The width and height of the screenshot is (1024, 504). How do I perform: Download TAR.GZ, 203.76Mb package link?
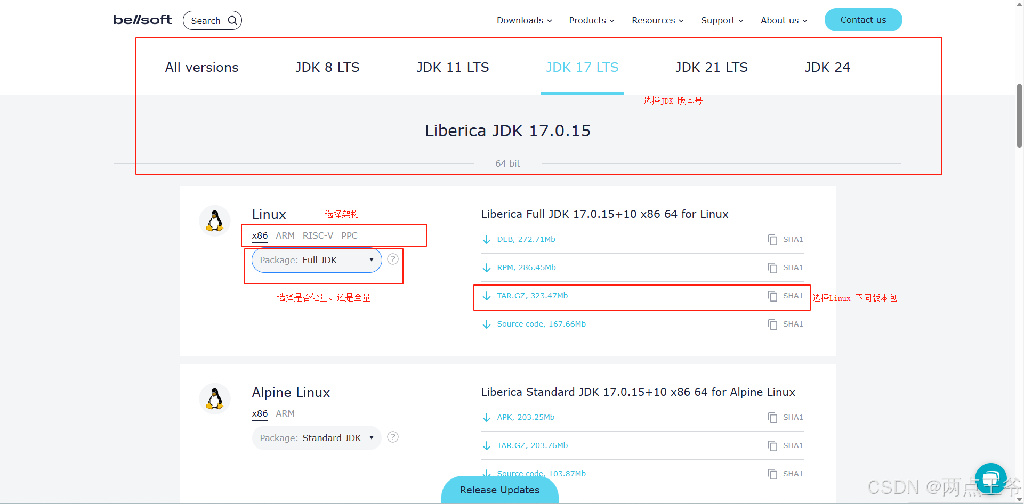pos(533,445)
